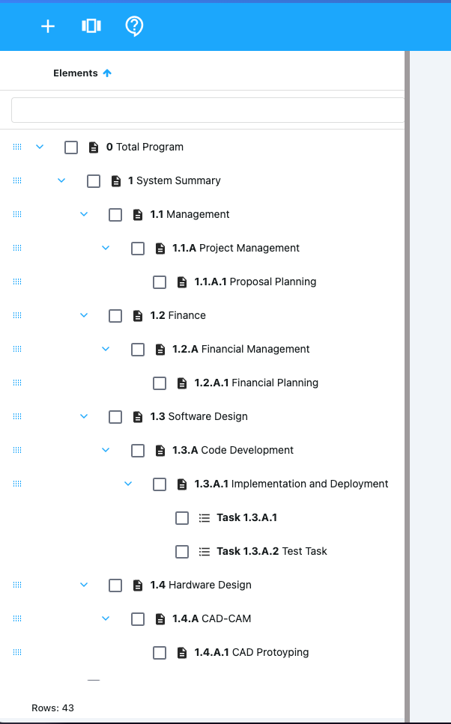
Task: Click the document icon beside 1.1 Management
Action: click(x=138, y=215)
